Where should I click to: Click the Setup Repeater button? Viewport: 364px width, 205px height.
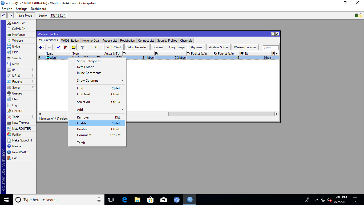[x=137, y=47]
